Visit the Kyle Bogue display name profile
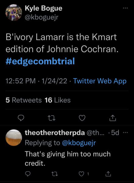 point(44,8)
